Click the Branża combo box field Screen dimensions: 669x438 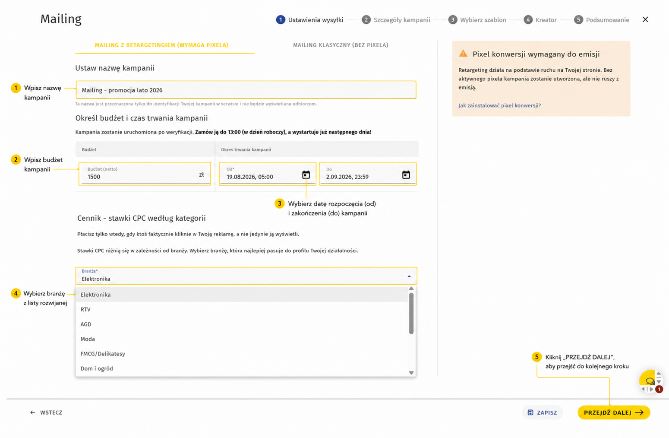pos(246,276)
